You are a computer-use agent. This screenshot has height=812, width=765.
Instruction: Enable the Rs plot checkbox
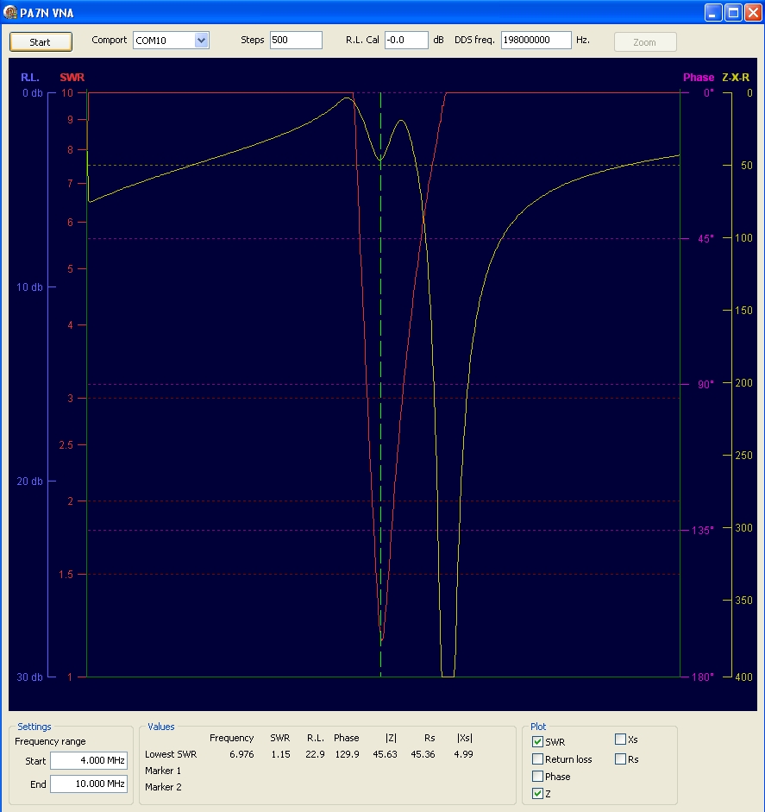click(620, 759)
